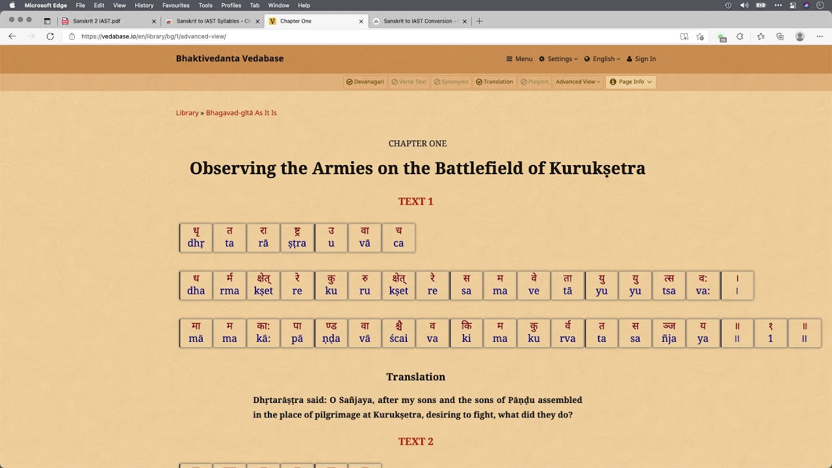Open the History menu

tap(144, 5)
